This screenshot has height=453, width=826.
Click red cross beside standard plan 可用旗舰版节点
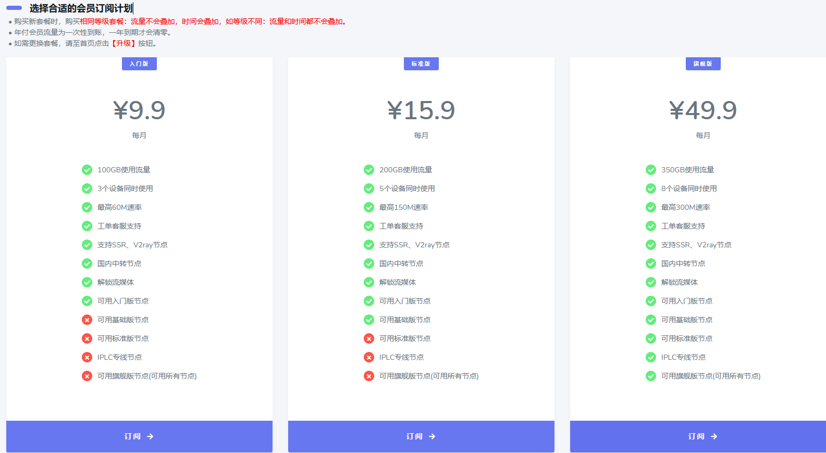(x=369, y=376)
